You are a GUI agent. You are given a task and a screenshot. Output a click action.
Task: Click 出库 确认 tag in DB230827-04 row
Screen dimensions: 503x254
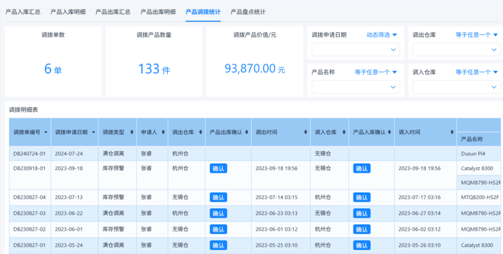coord(218,197)
